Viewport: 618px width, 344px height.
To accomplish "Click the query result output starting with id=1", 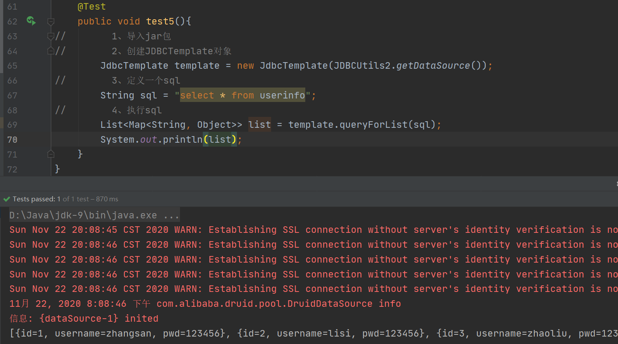I will point(313,333).
